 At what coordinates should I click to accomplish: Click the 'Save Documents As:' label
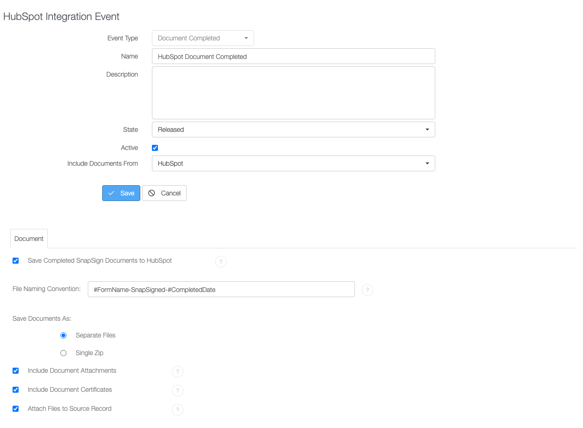[x=42, y=318]
